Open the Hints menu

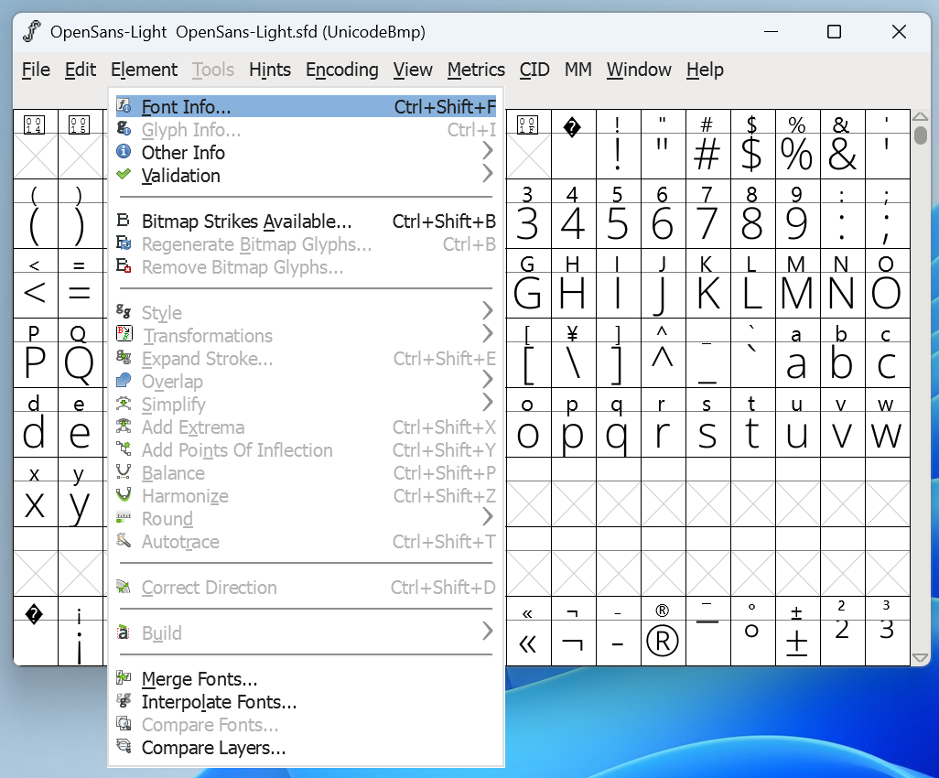(x=270, y=70)
